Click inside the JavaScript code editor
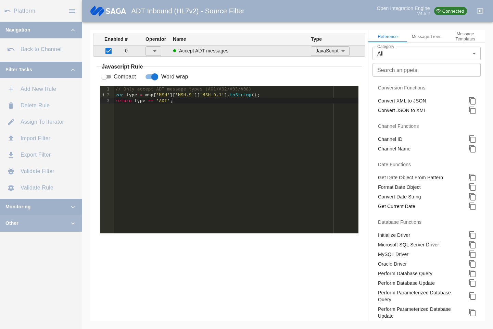This screenshot has width=493, height=329. (229, 160)
